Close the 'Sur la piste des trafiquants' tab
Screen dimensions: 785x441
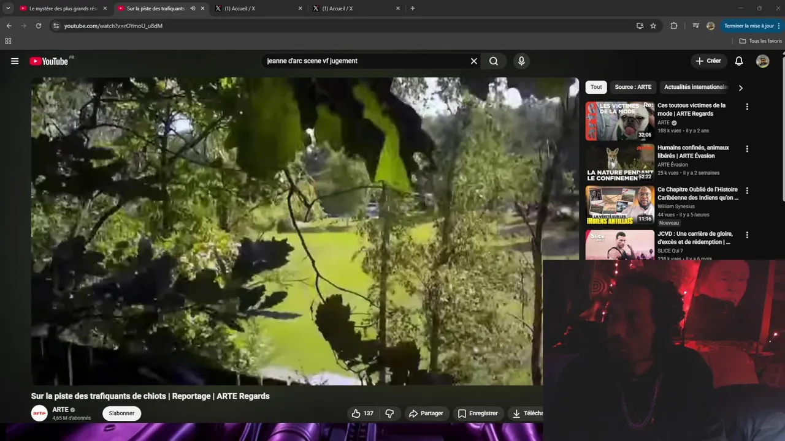point(202,9)
